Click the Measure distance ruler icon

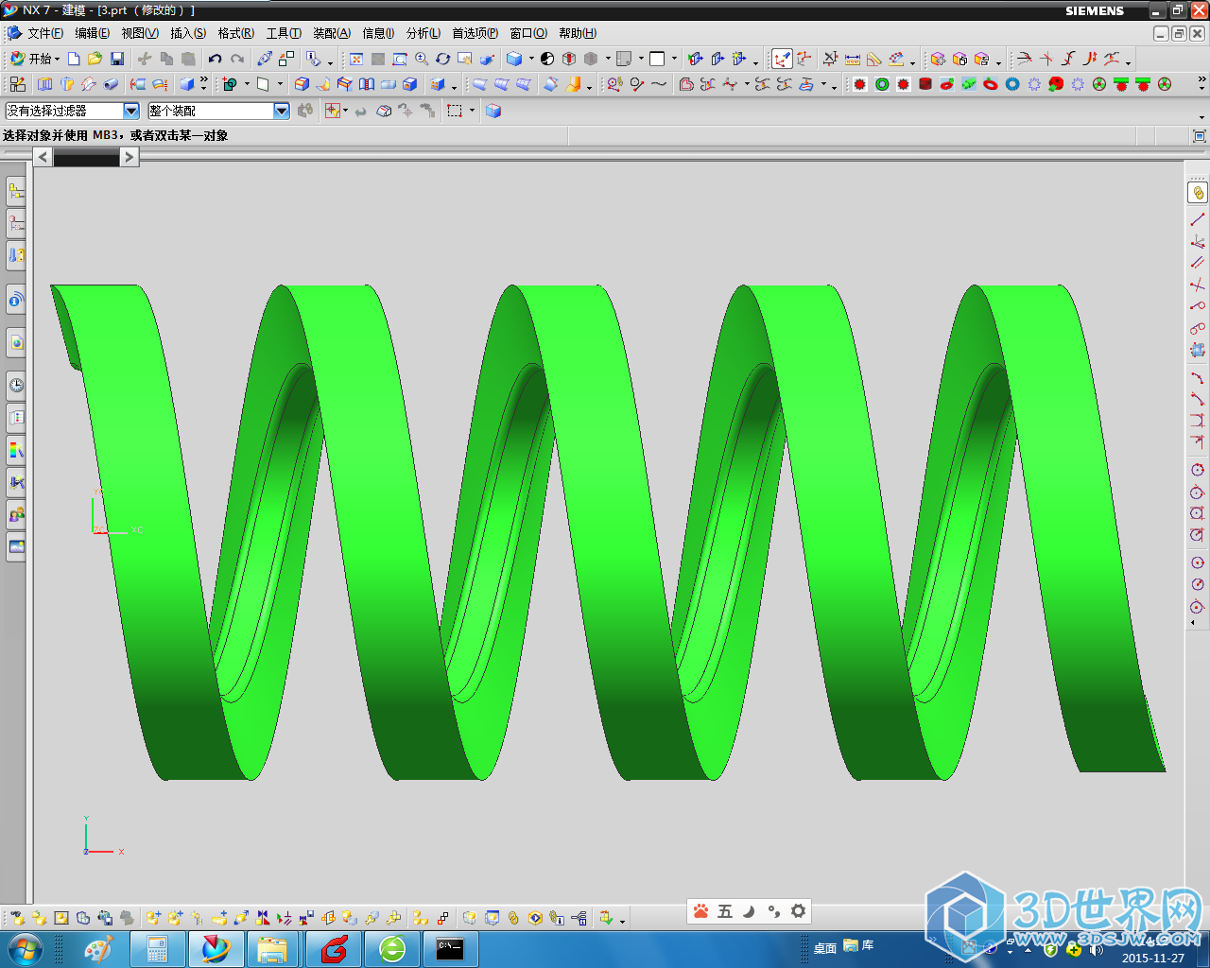point(853,59)
